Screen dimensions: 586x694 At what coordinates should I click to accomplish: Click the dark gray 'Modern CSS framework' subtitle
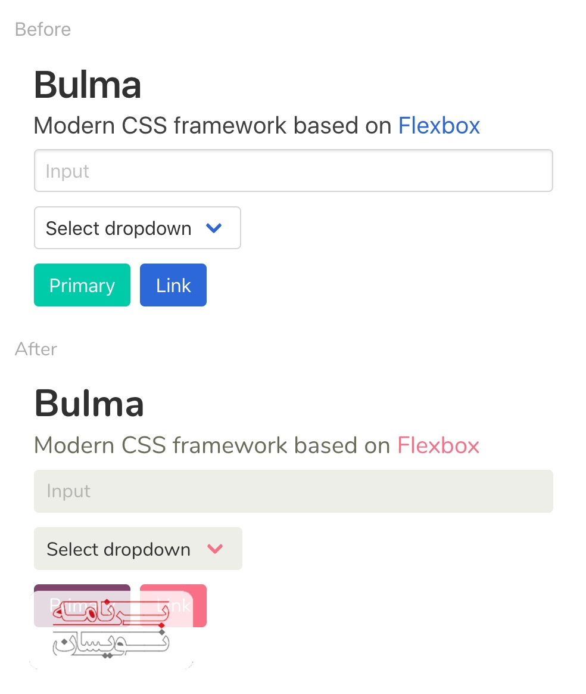[212, 126]
